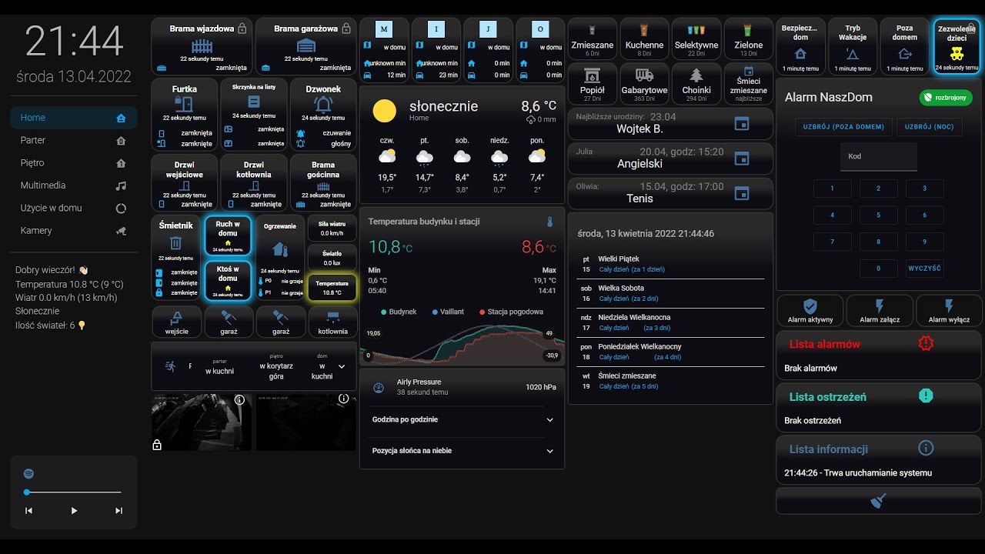Viewport: 985px width, 554px height.
Task: Toggle Stacja pogodowa chart legend
Action: tap(511, 312)
